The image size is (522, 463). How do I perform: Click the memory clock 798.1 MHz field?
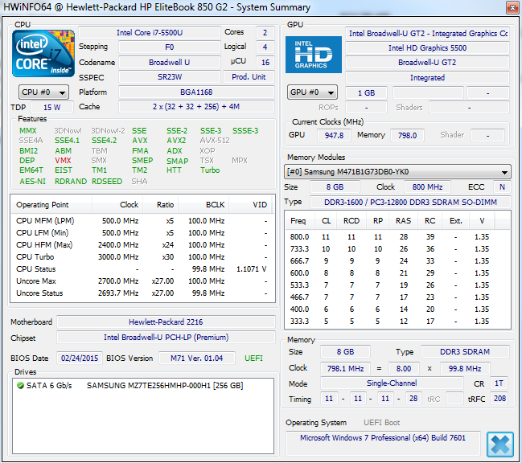345,368
